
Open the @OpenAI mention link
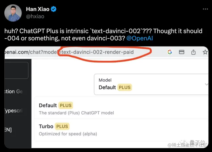(139, 38)
